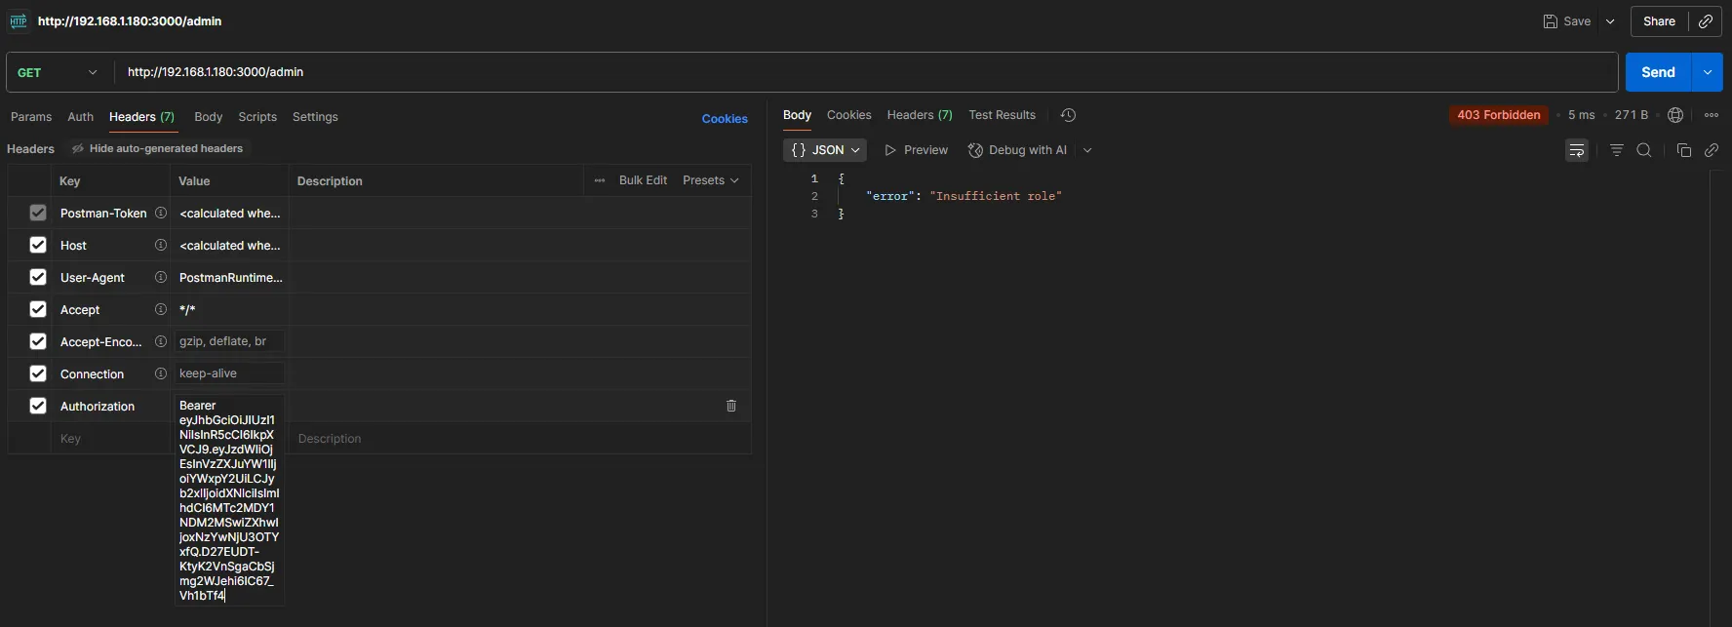The width and height of the screenshot is (1732, 627).
Task: Open the response Cookies tab
Action: pos(849,115)
